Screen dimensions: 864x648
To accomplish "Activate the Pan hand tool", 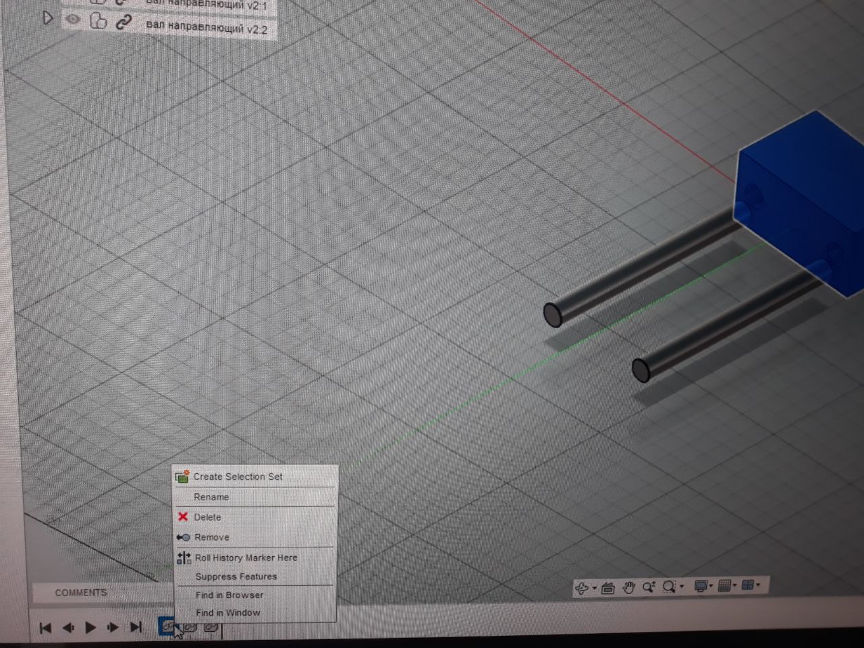I will [628, 587].
